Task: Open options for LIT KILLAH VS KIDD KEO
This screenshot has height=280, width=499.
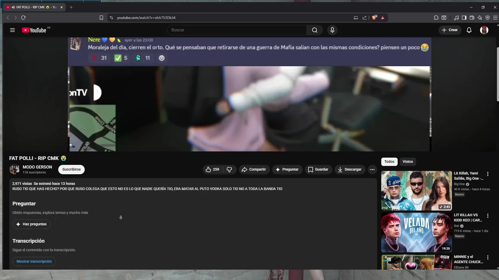Action: tap(487, 216)
